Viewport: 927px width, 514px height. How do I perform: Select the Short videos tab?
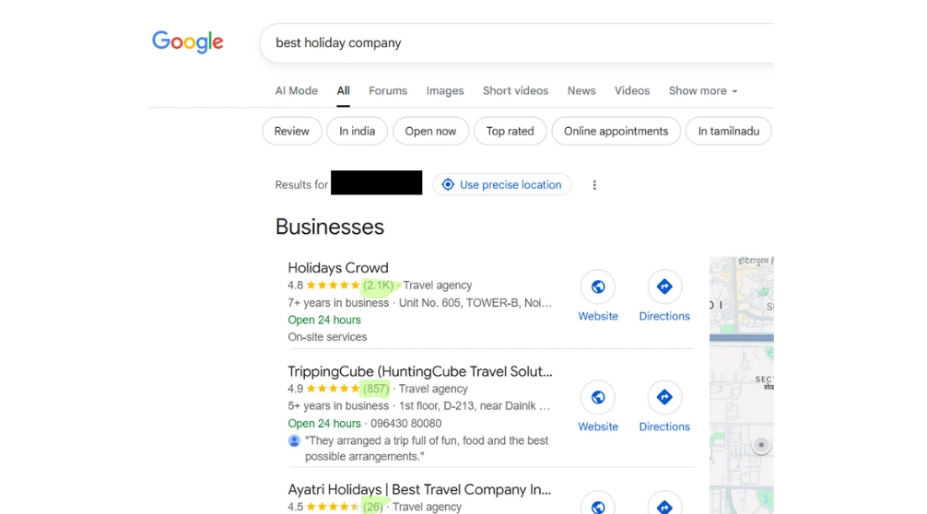click(515, 91)
